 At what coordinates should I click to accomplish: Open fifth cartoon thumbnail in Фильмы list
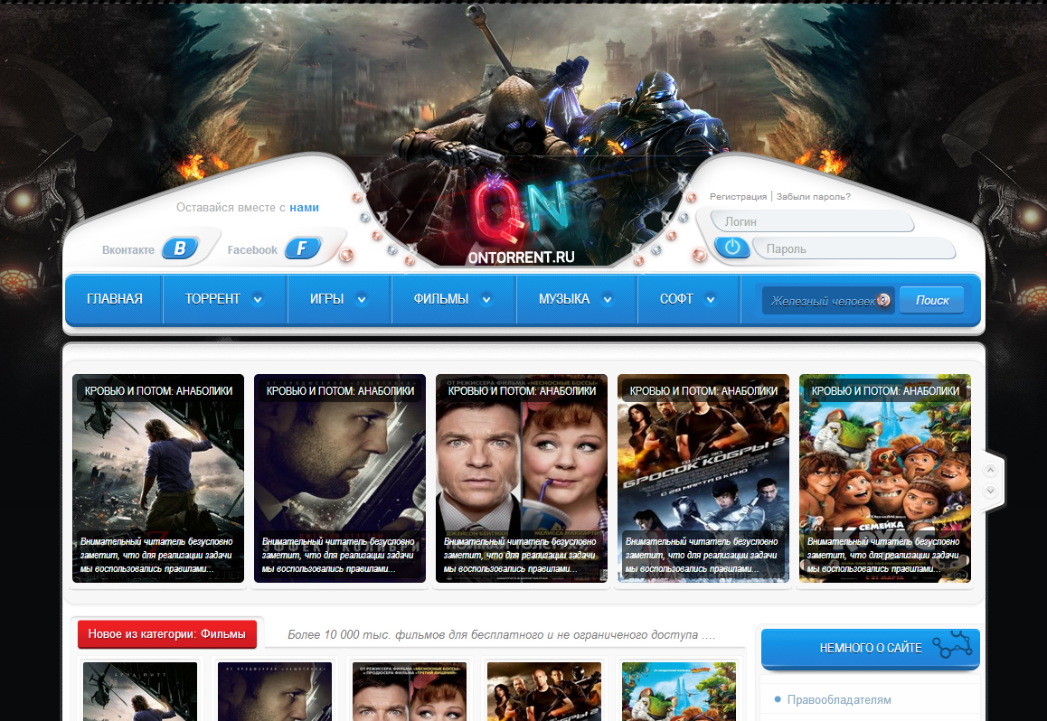tap(678, 691)
